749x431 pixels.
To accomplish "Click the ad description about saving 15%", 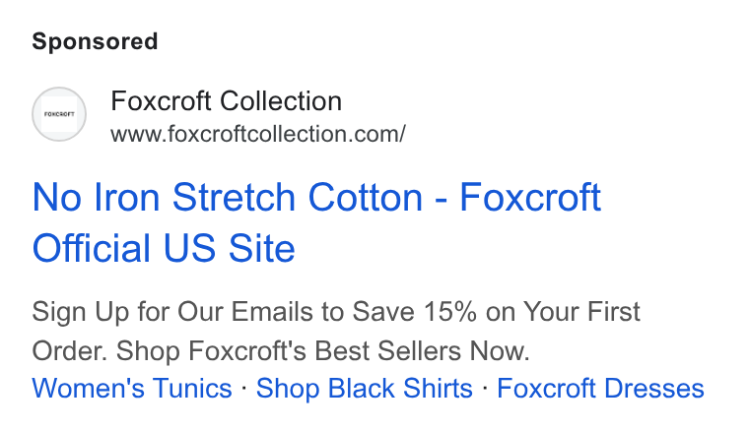I will click(336, 332).
